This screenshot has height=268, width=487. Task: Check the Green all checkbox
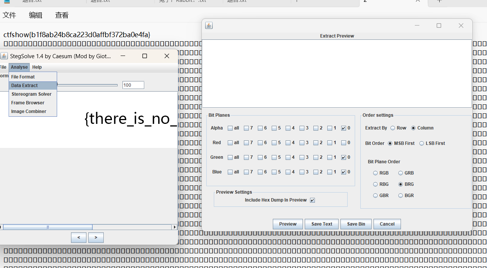[x=230, y=158]
